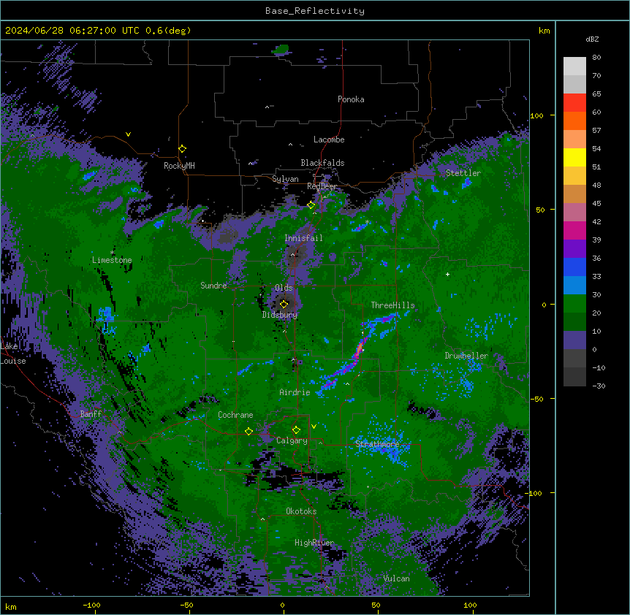630x615 pixels.
Task: Click the Limestone label
Action: pyautogui.click(x=112, y=260)
